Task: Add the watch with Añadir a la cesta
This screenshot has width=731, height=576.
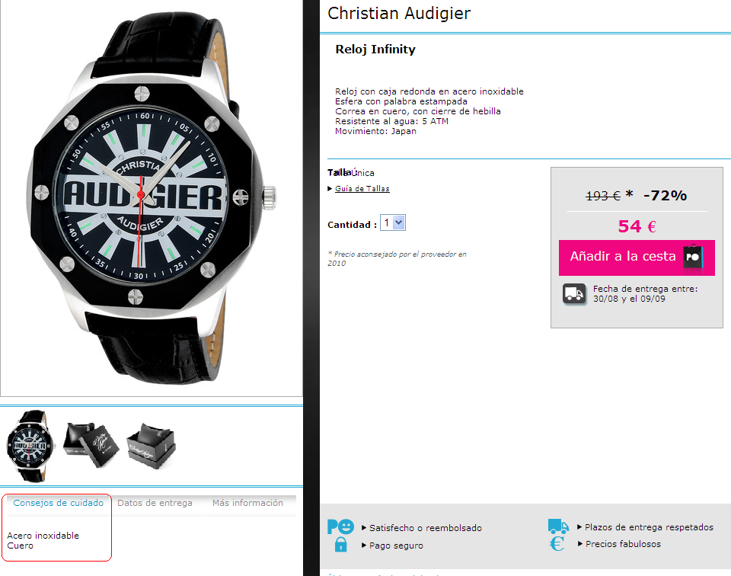Action: pyautogui.click(x=637, y=258)
